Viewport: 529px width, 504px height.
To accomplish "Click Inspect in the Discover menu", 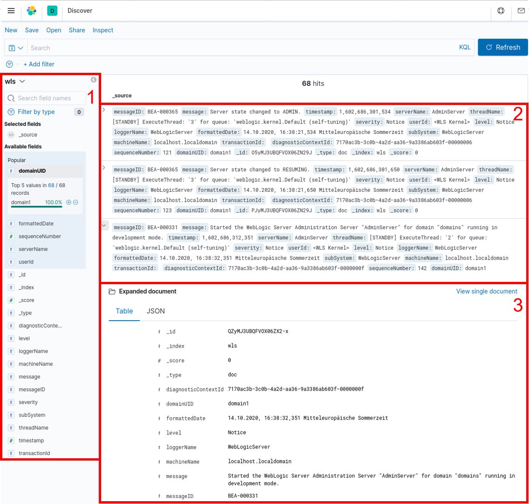I will 103,30.
